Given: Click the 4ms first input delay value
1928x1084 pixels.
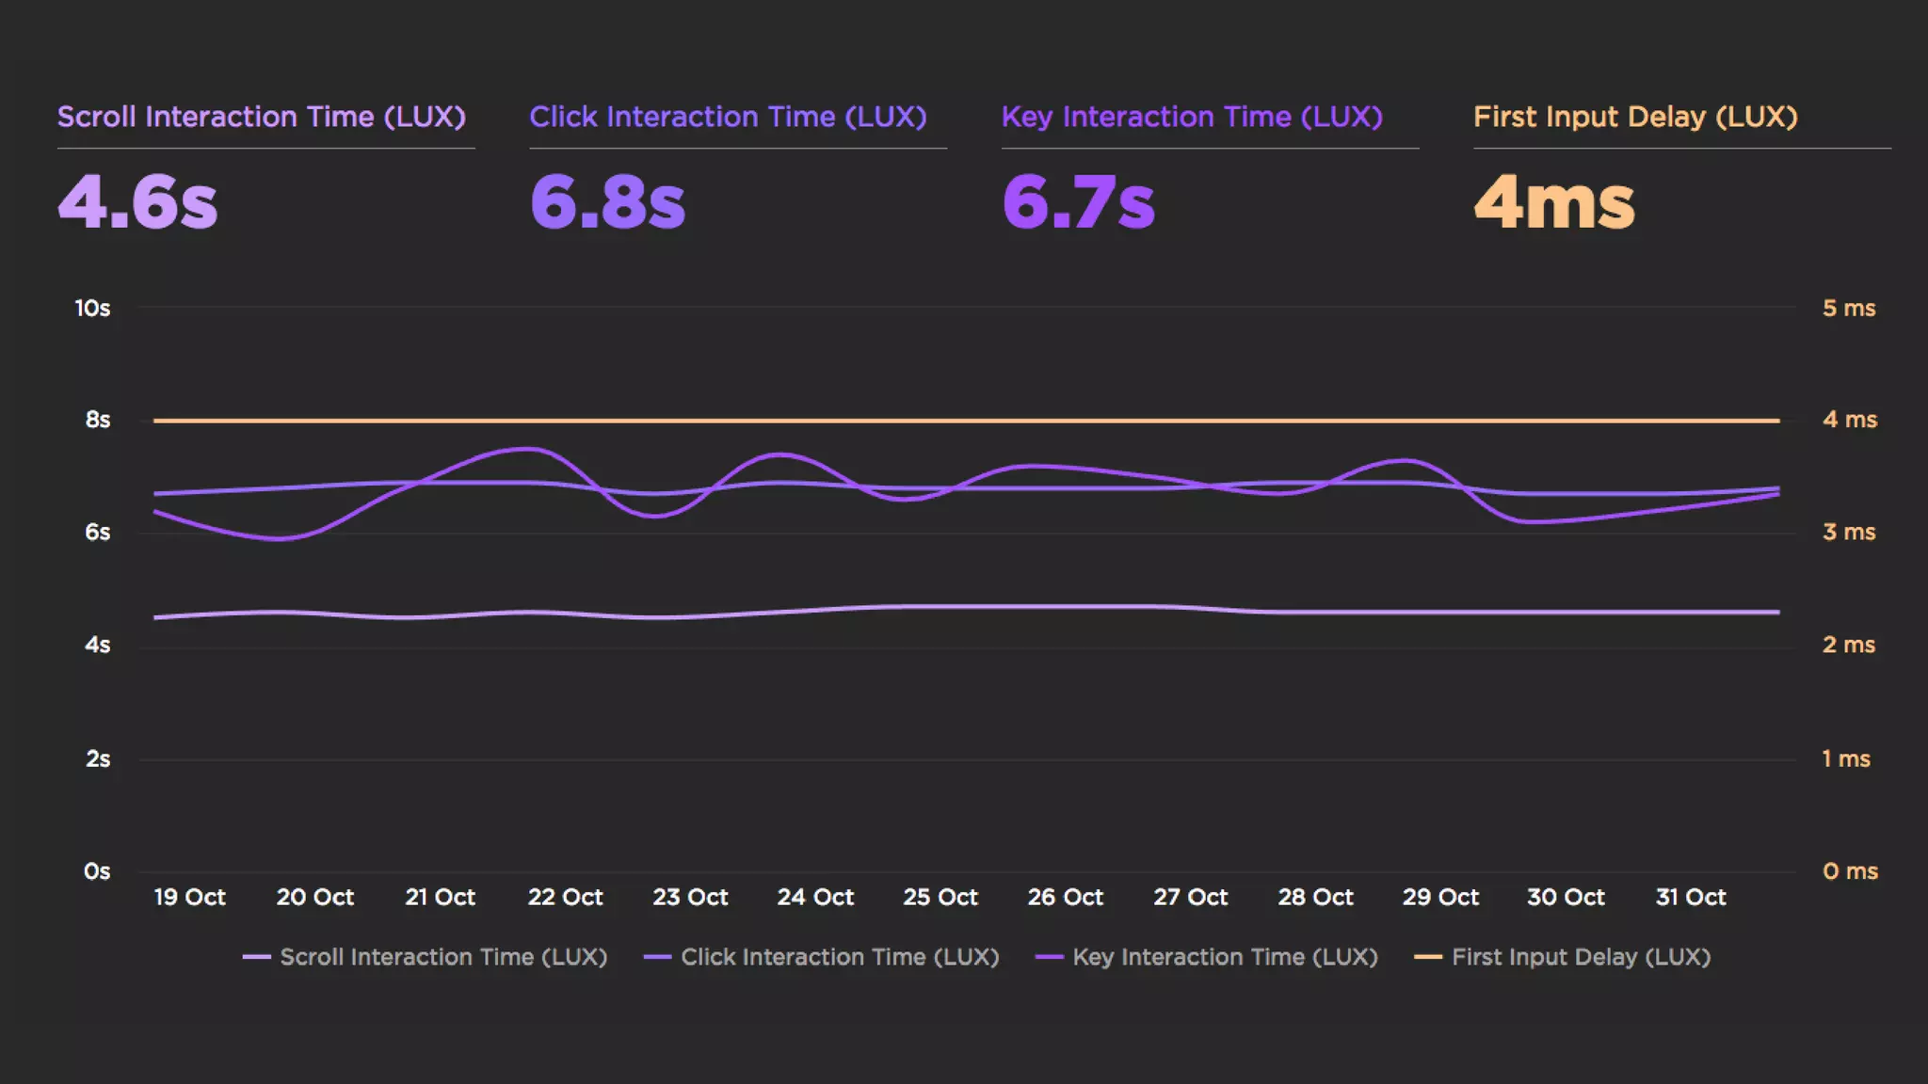Looking at the screenshot, I should coord(1553,201).
